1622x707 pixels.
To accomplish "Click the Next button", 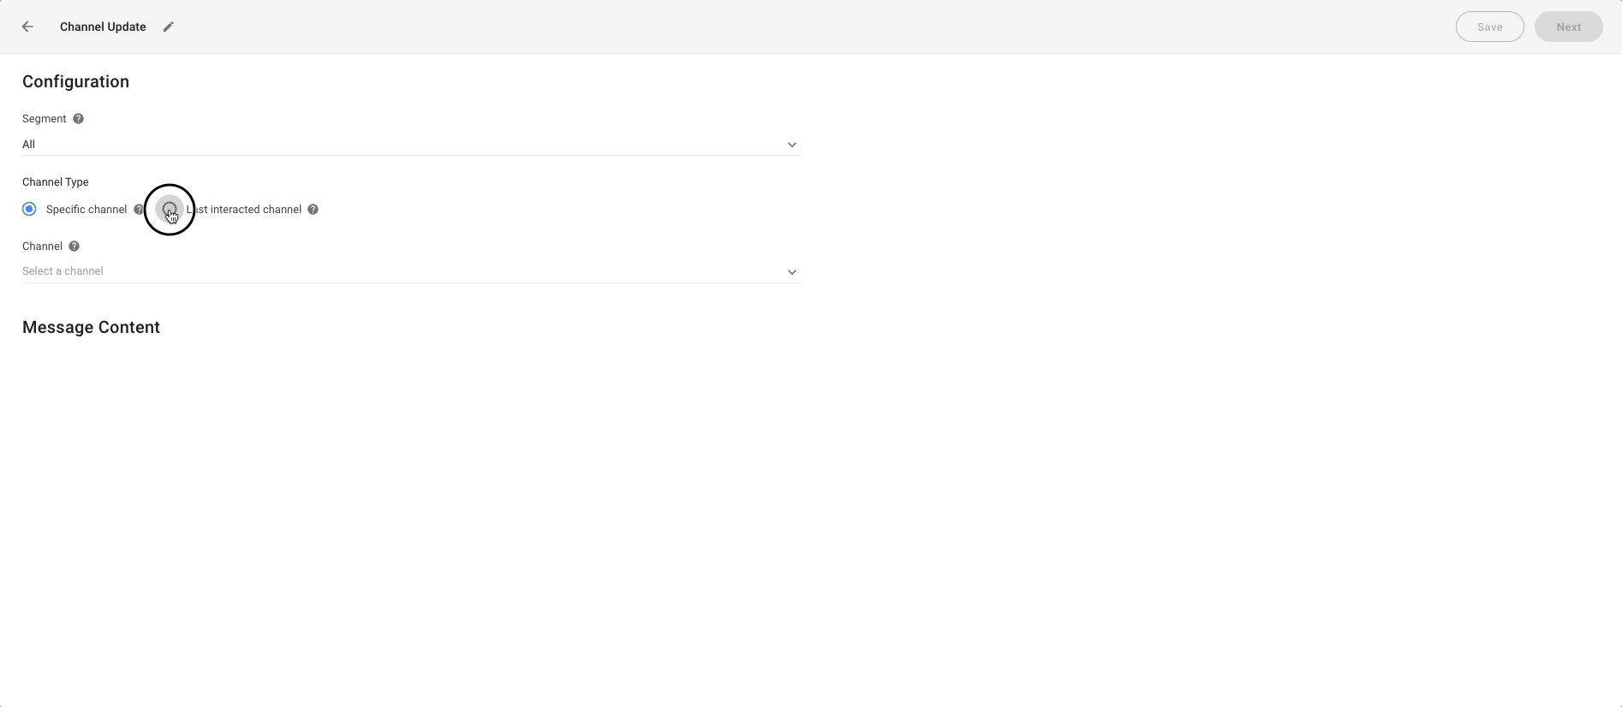I will point(1568,27).
